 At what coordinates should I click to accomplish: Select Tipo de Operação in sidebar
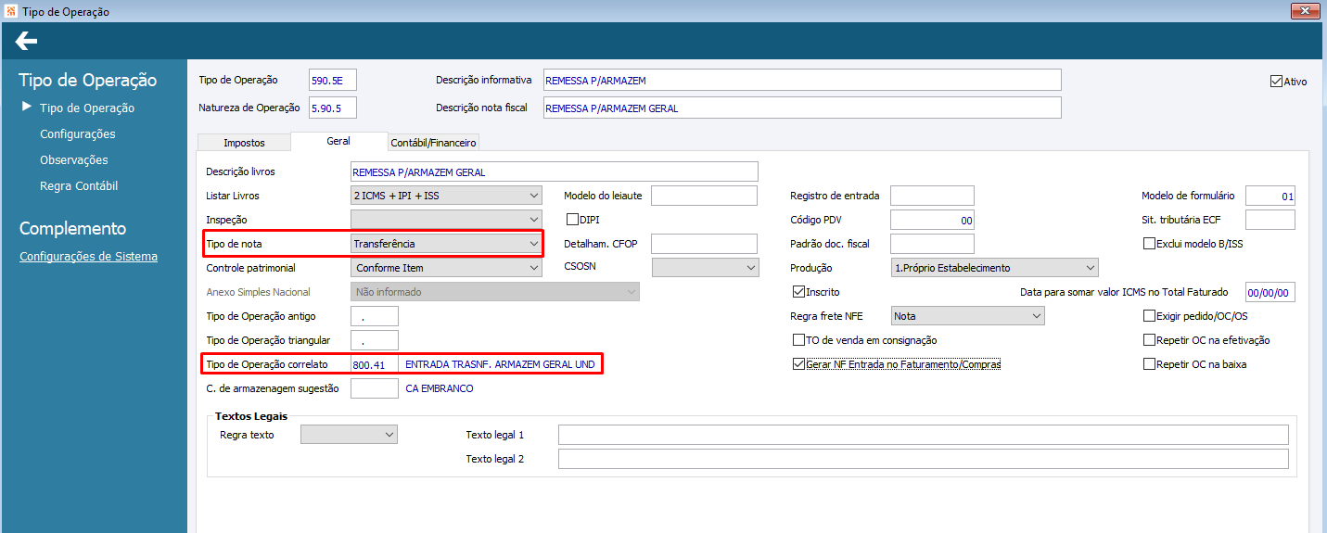(87, 108)
